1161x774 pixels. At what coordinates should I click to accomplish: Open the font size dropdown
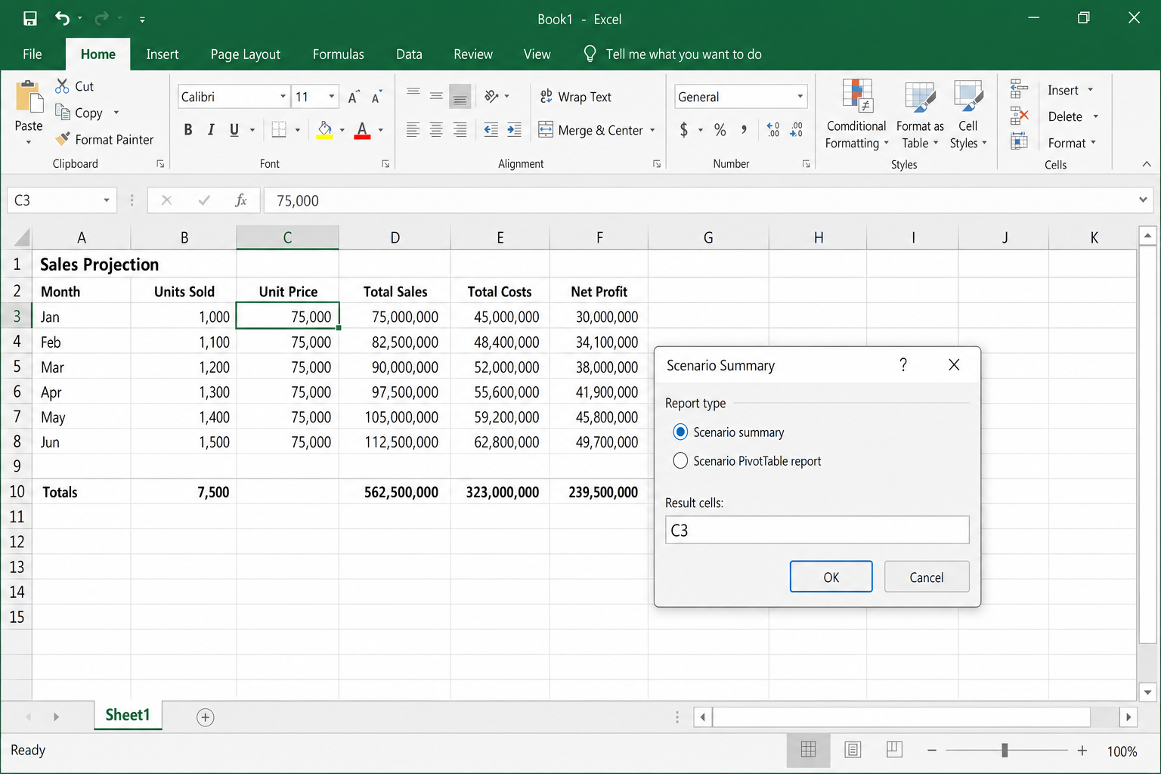point(331,97)
